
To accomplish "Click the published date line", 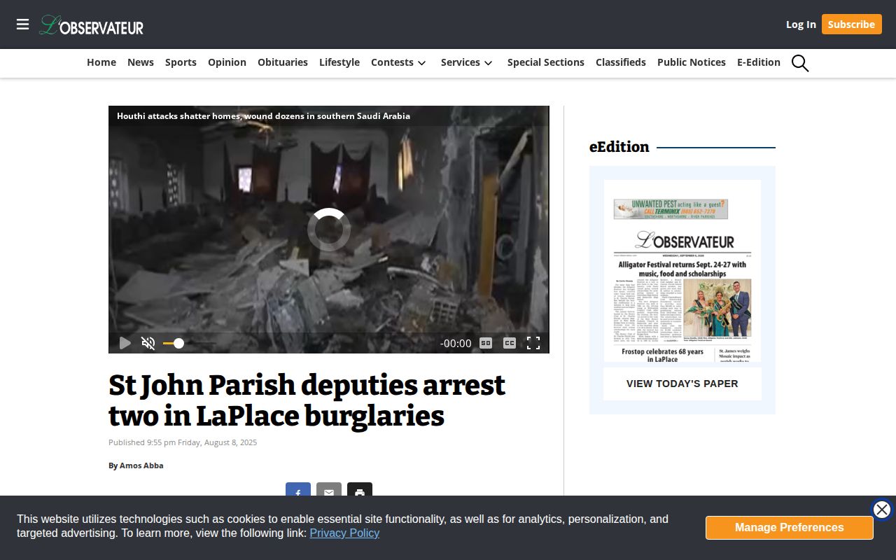I will point(183,442).
